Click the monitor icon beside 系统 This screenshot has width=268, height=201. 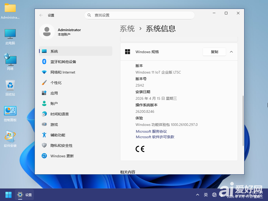point(44,51)
